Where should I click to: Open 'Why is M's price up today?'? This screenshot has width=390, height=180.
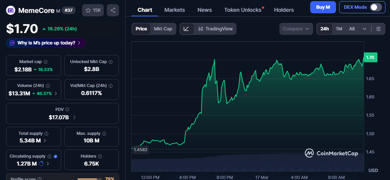[x=46, y=43]
